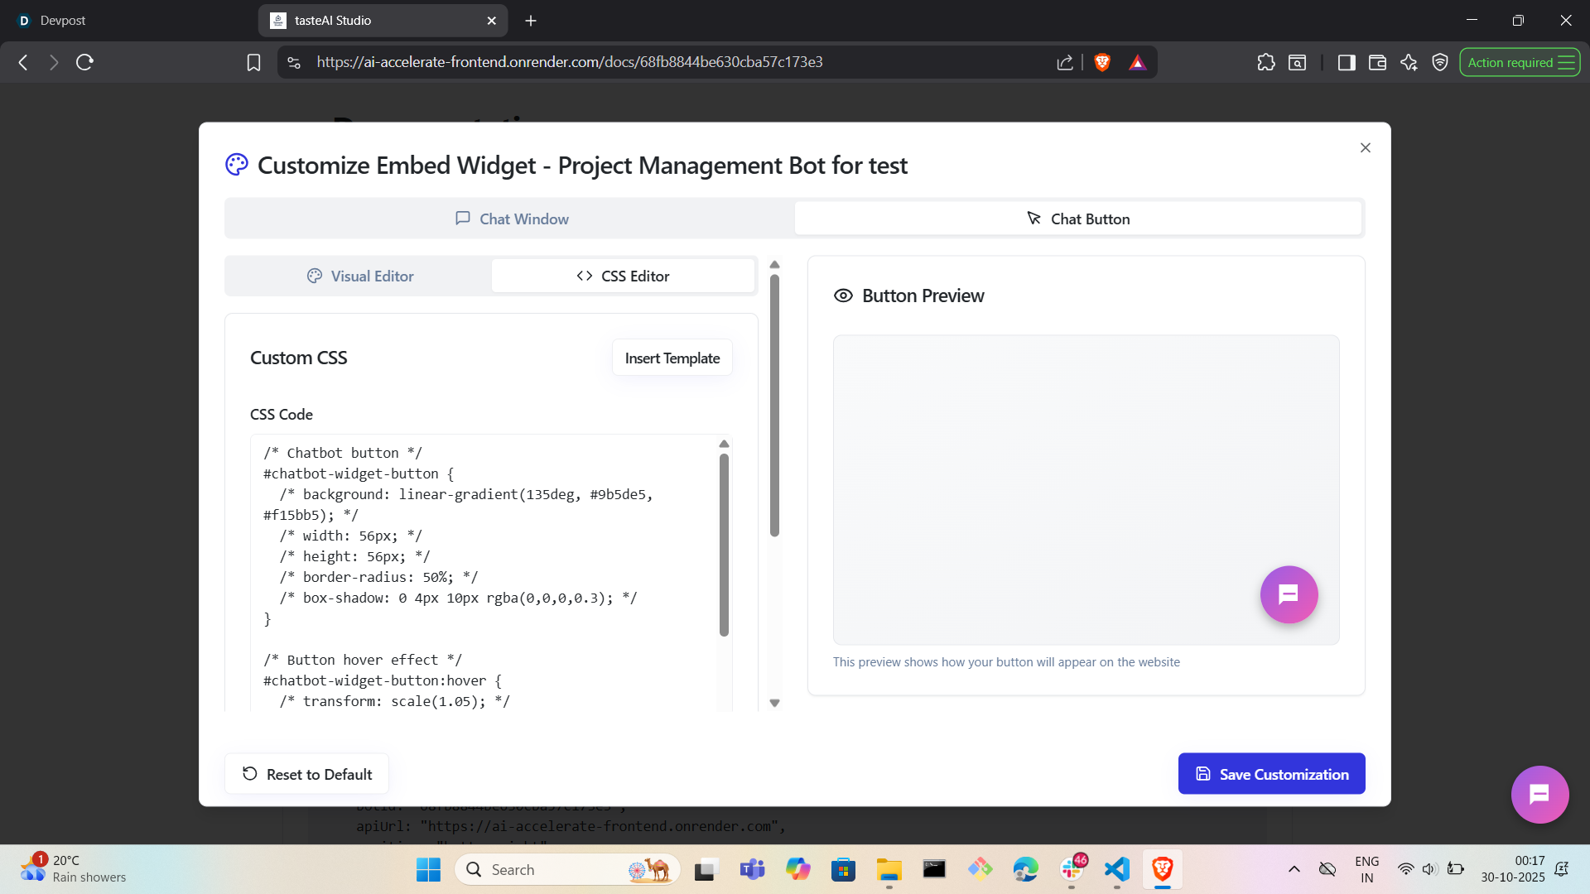Click Save Customization button
Screen dimensions: 1590x894
coord(1271,774)
